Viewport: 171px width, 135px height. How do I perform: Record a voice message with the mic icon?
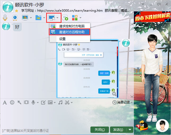33,102
